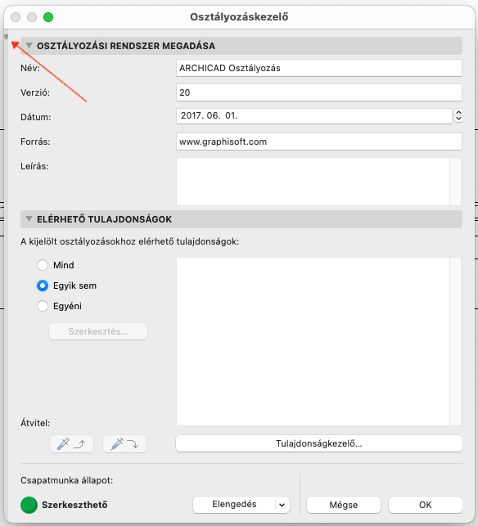Confirm with the OK button
478x526 pixels.
click(x=426, y=505)
